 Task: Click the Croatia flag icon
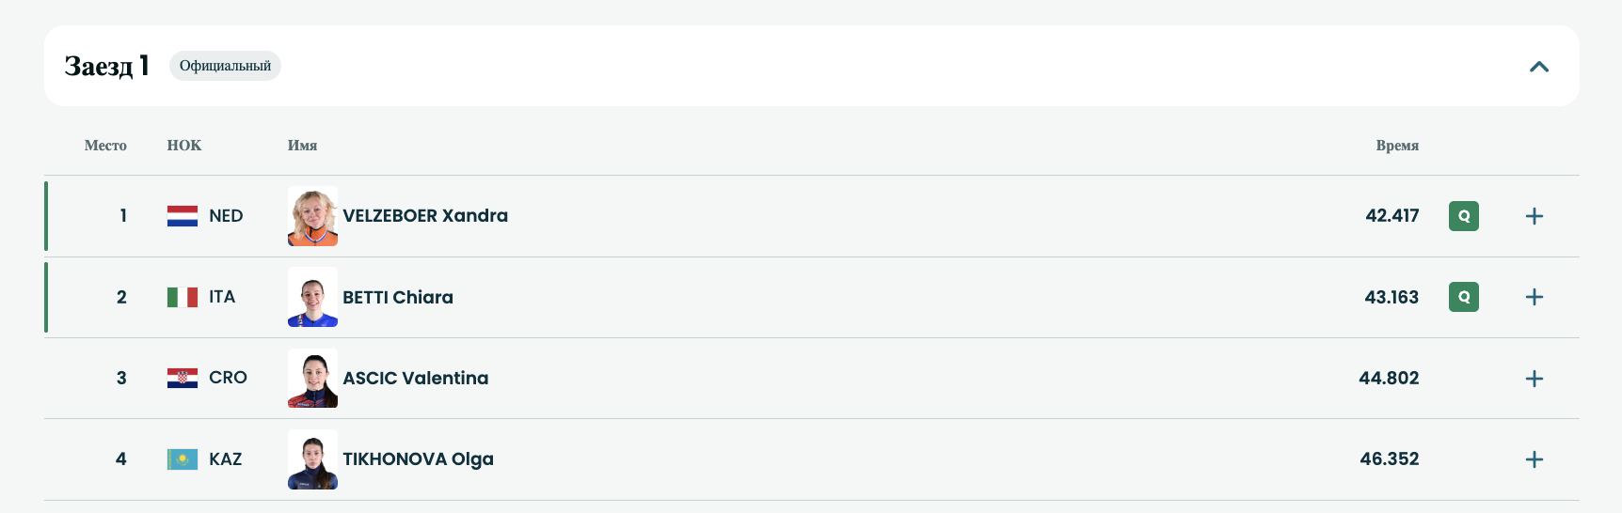(x=182, y=378)
